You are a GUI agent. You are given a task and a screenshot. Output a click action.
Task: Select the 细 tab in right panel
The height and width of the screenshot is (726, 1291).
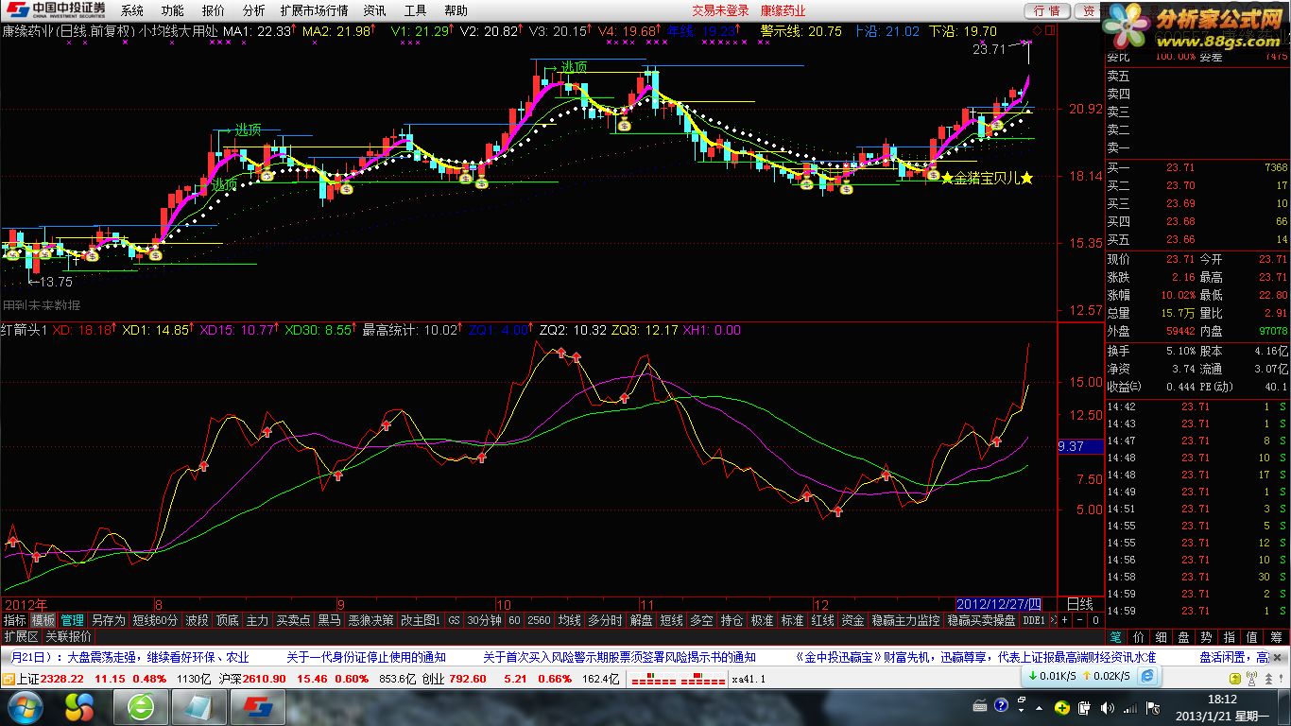coord(1162,637)
